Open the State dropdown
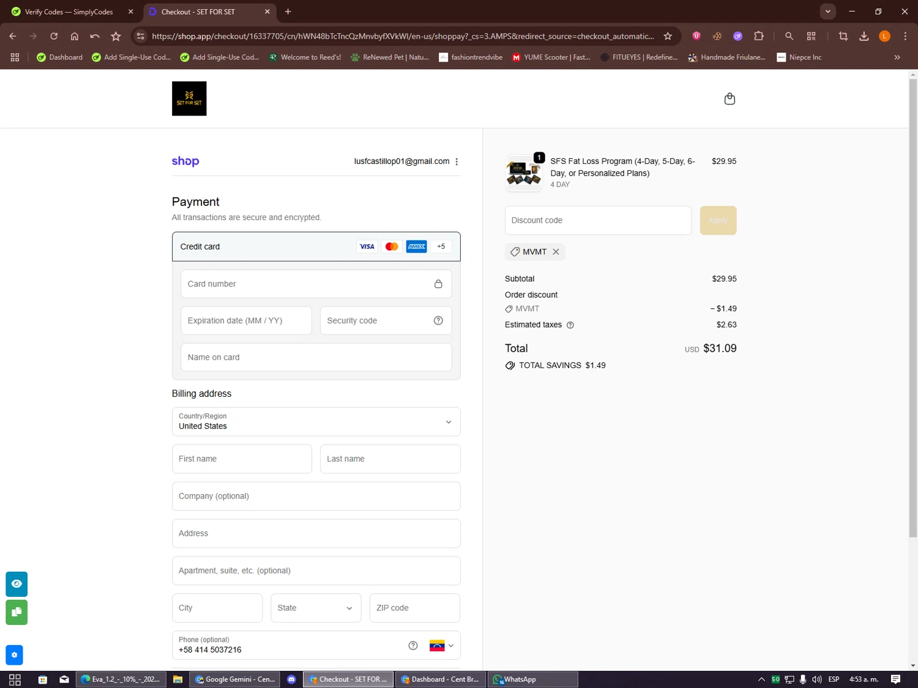Screen dimensions: 918x688 (316, 608)
